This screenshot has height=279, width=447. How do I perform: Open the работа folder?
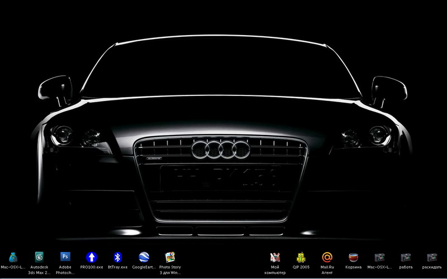[406, 257]
